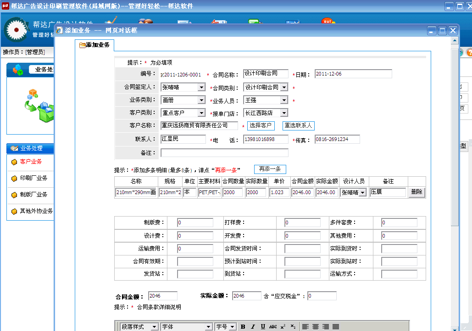
Task: Click the yellow bullet icon beside 其他外协业务
Action: click(x=14, y=212)
